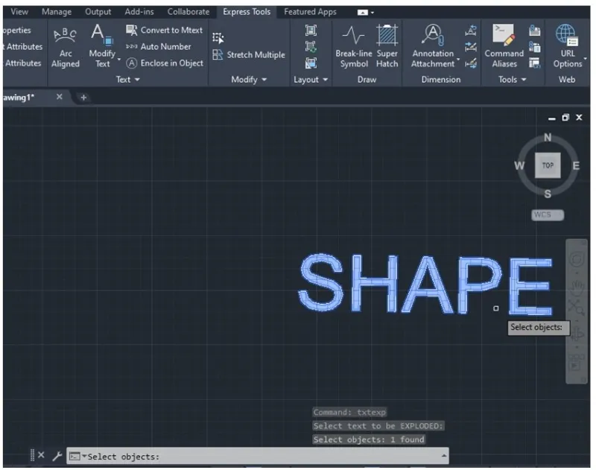Open the Super Hatch tool
The width and height of the screenshot is (596, 470).
387,47
